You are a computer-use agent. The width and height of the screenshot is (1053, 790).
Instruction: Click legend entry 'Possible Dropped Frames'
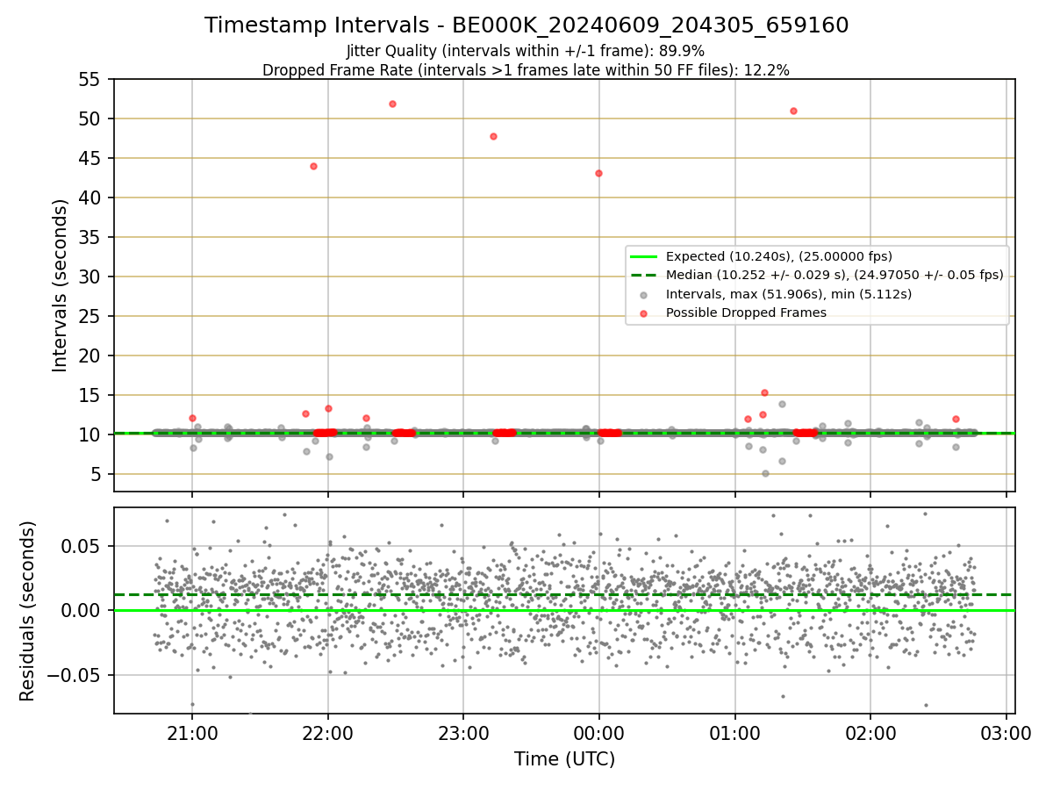pos(746,312)
